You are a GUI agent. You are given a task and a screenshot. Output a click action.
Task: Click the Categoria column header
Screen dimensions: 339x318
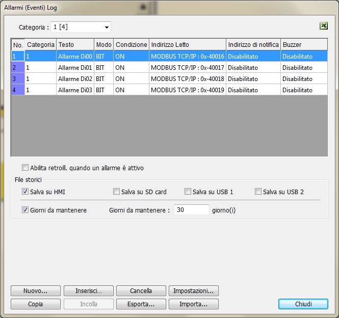[41, 45]
